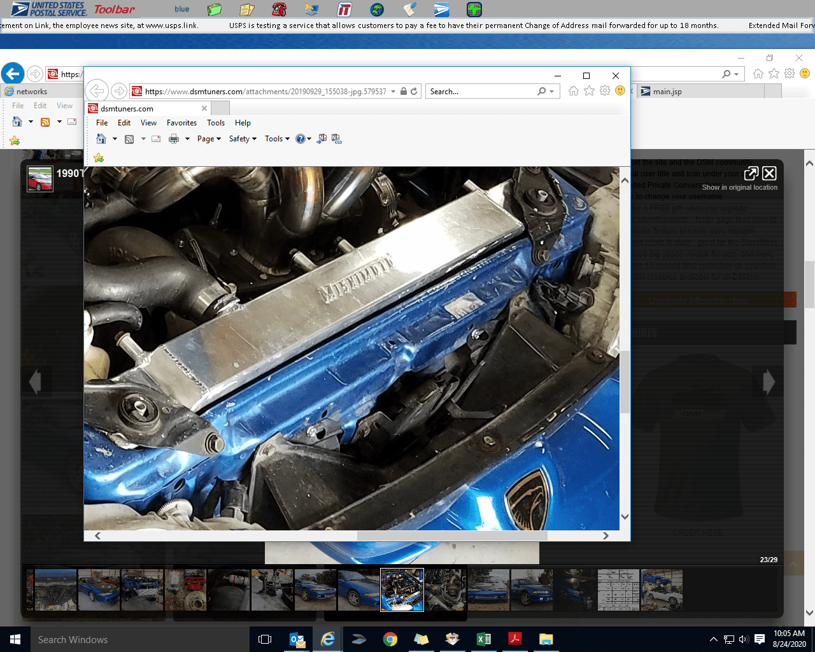Click the RSS feeds icon in front window

pyautogui.click(x=129, y=139)
